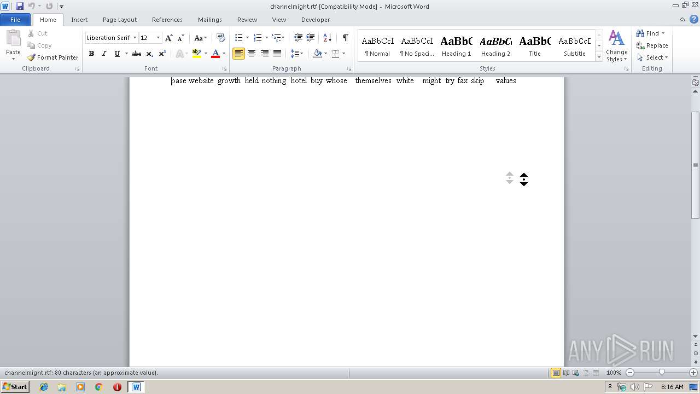
Task: Click the vertical scrollbar thumb
Action: 696,165
